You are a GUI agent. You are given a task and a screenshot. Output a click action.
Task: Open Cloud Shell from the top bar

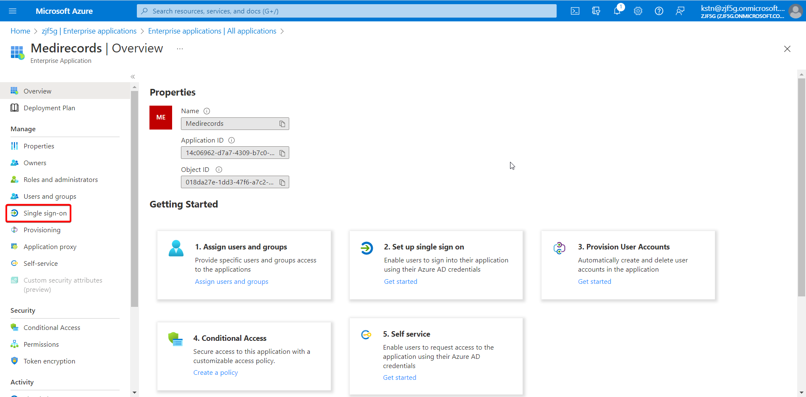[575, 11]
